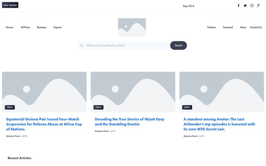Go to Home in the navigation
This screenshot has height=166, width=266.
10,27
